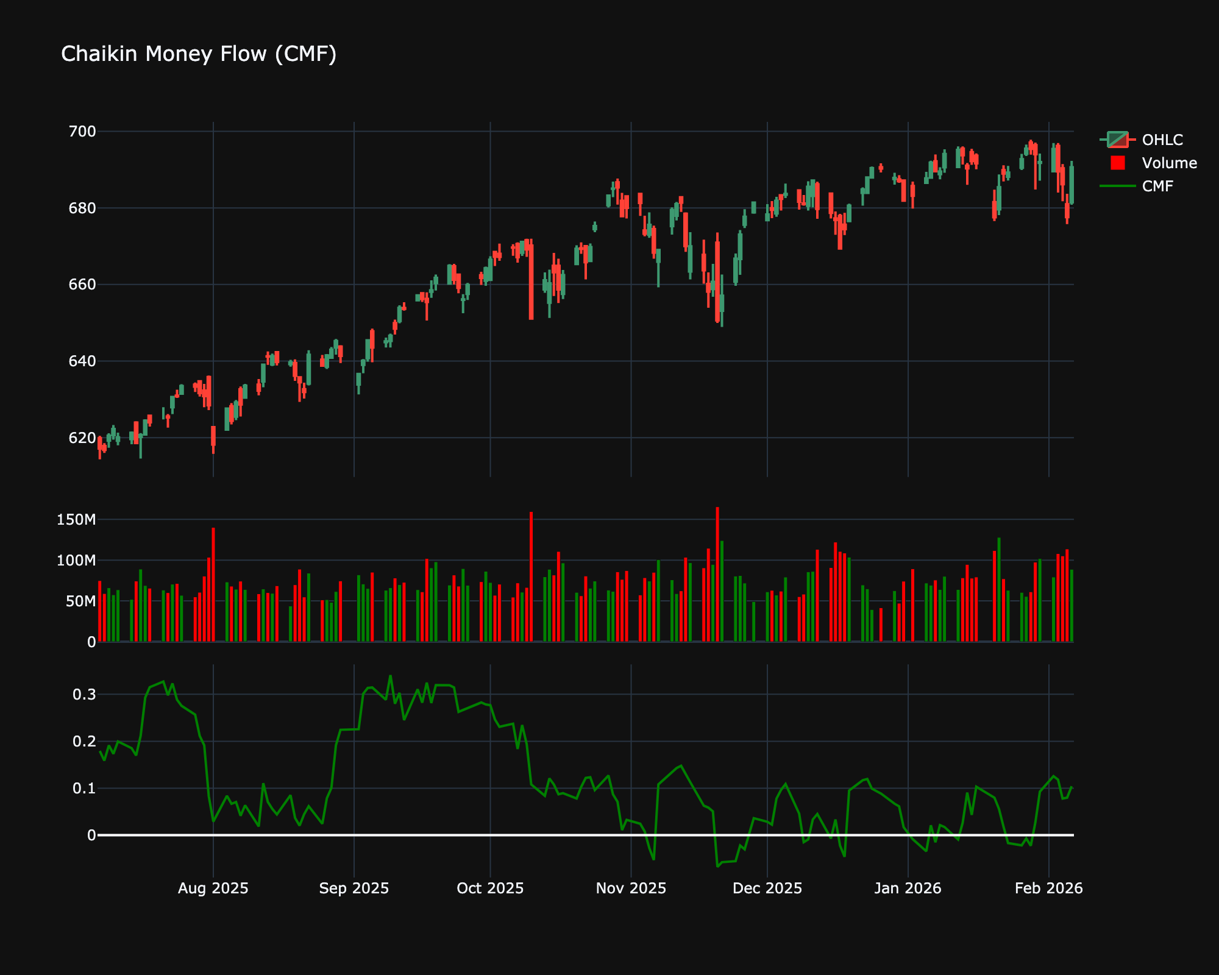Screen dimensions: 1219x975
Task: Hide OHLC series using legend label
Action: tap(1162, 140)
